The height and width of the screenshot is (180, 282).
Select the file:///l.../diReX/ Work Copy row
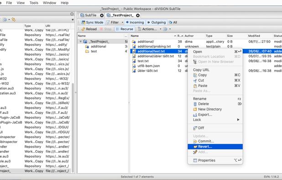(35, 103)
